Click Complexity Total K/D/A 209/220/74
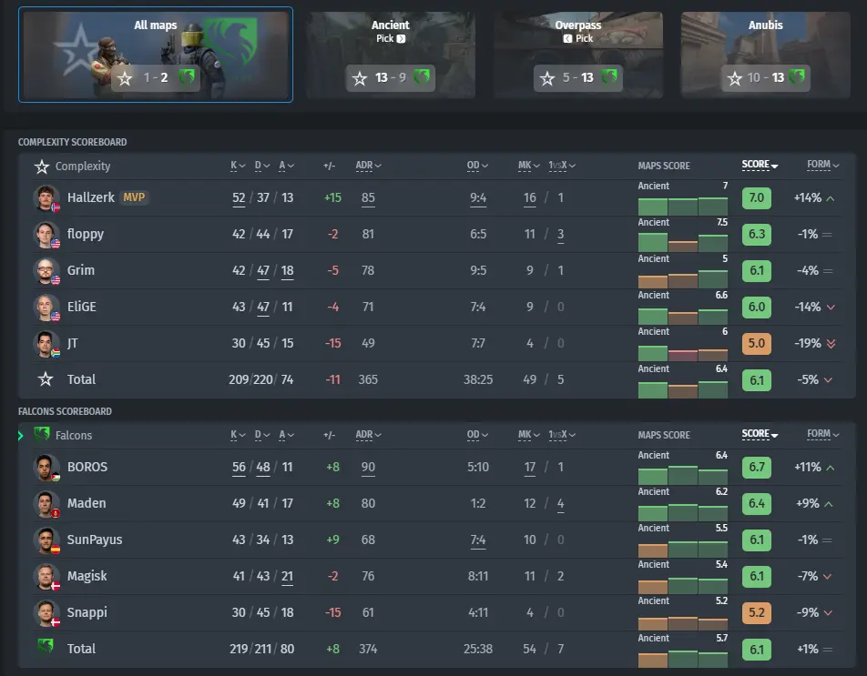 click(261, 380)
